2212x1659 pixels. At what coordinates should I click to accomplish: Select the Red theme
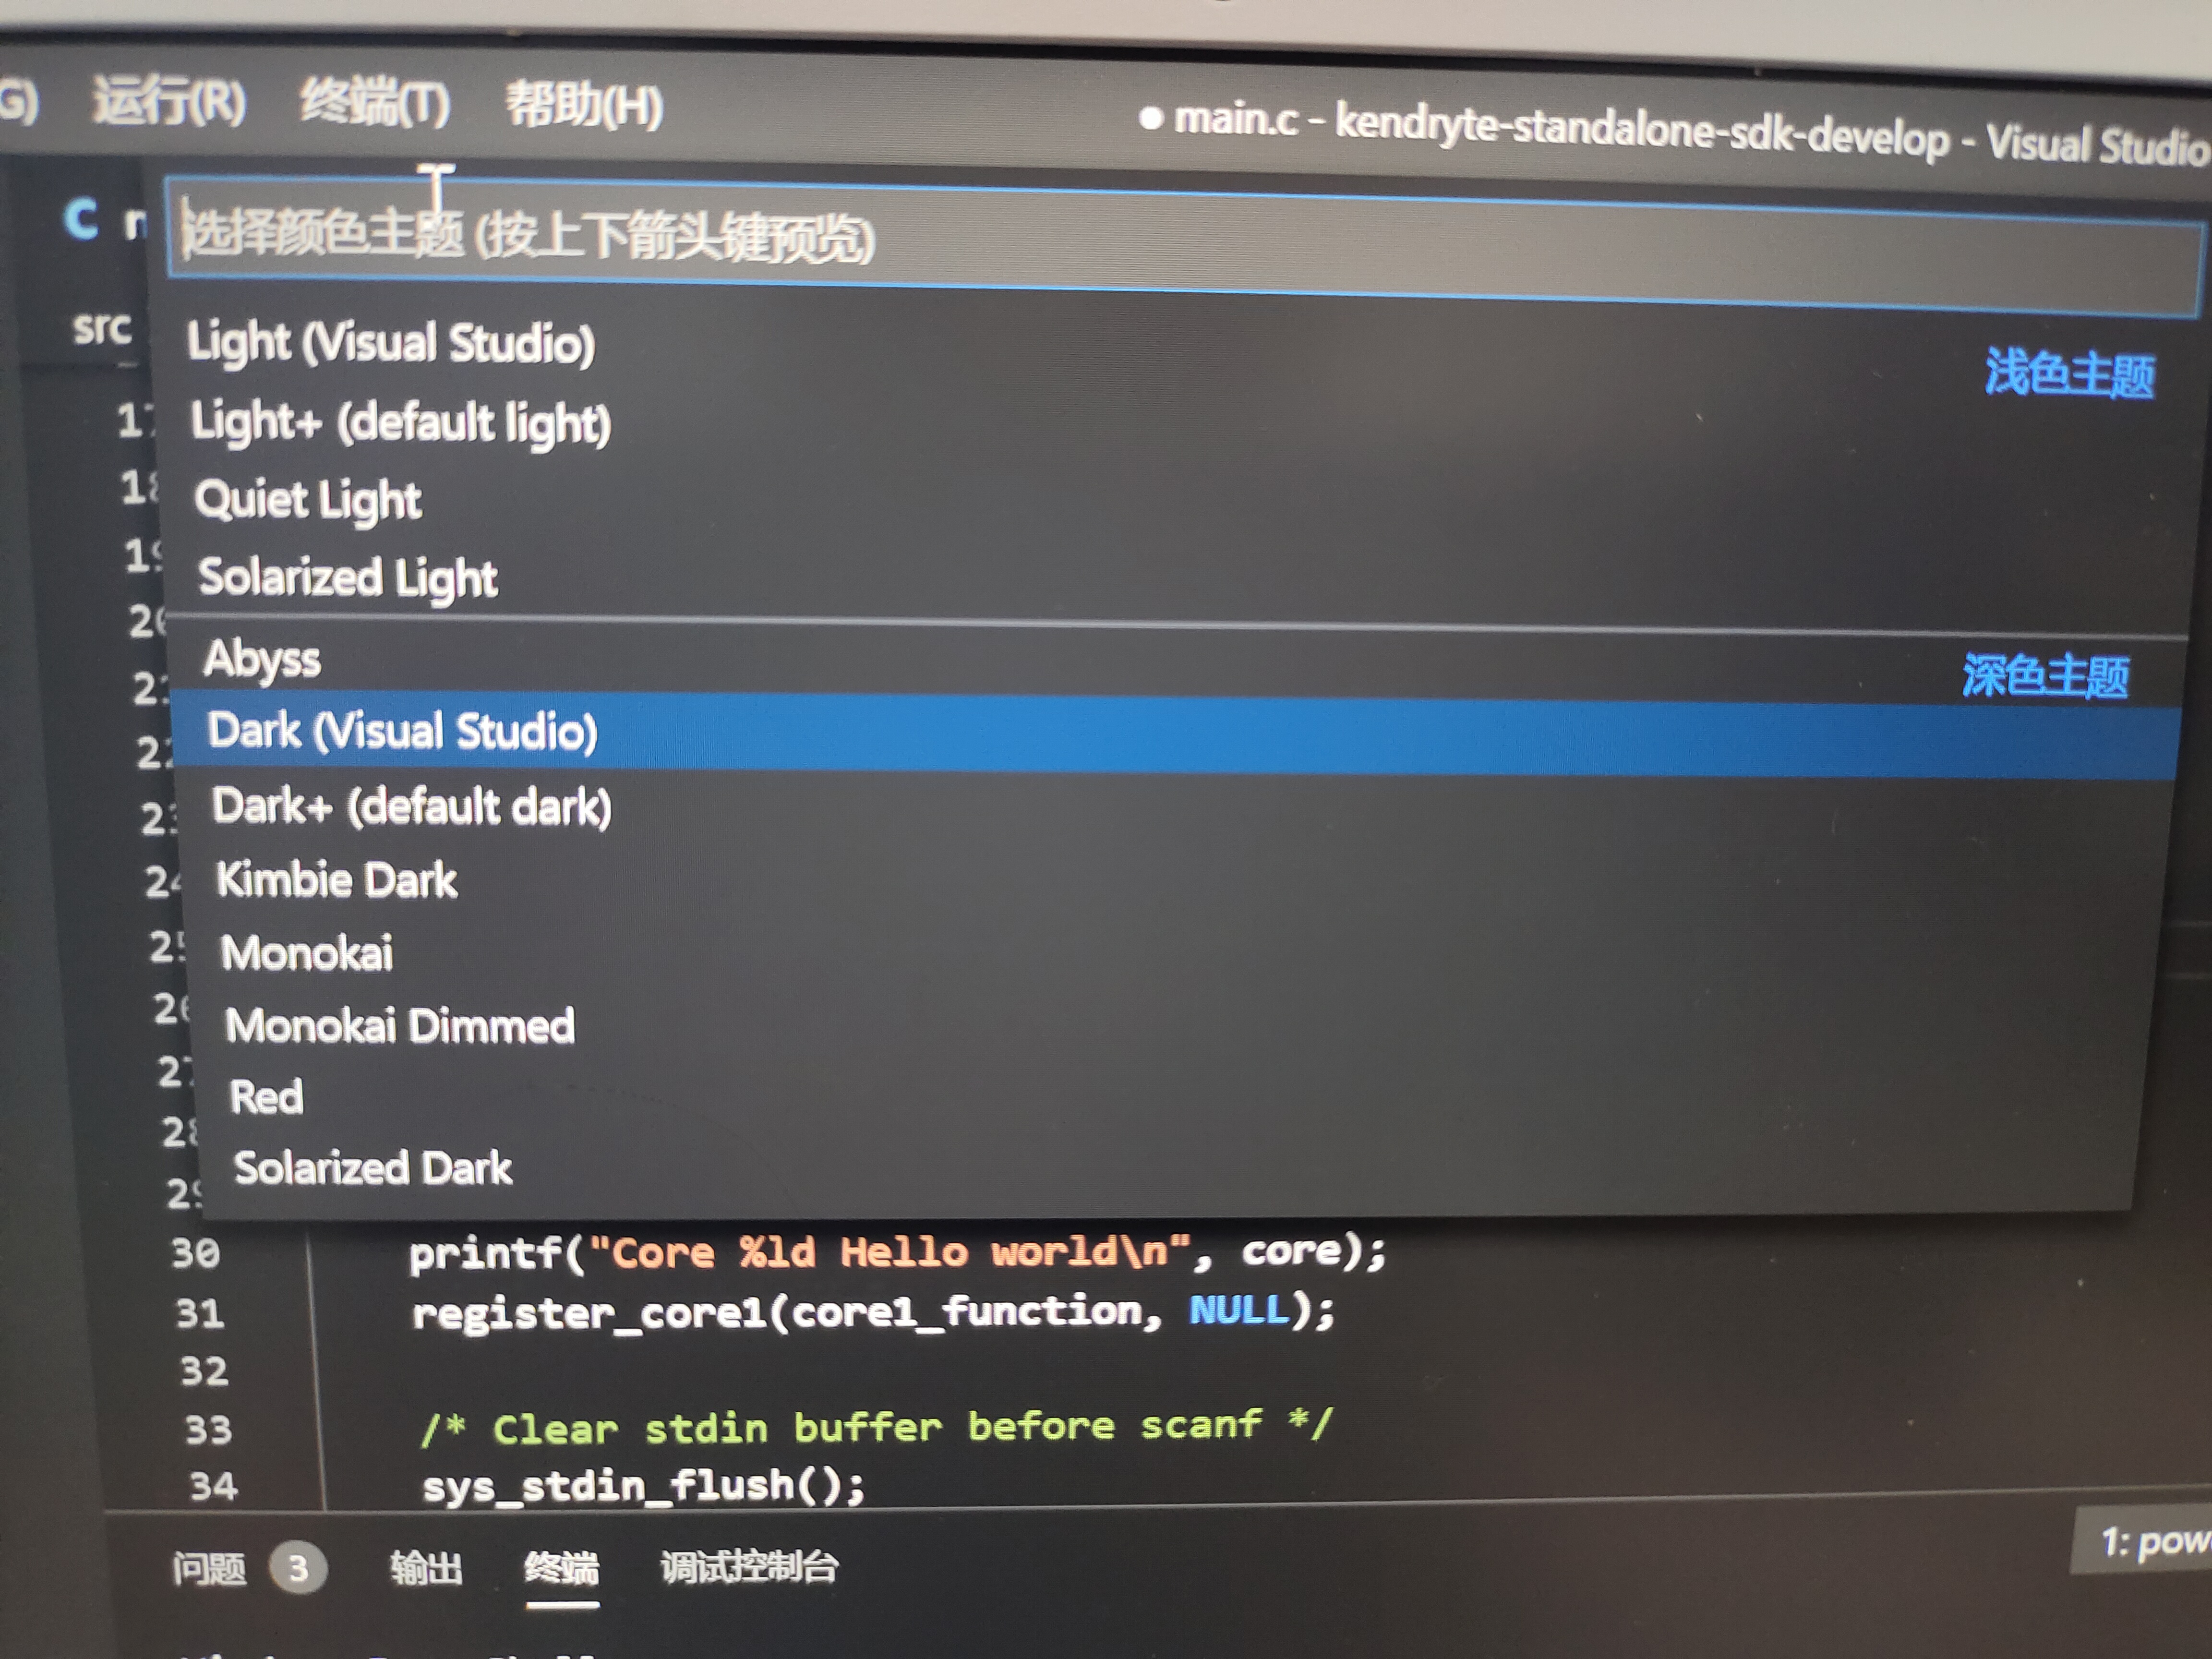pos(266,1097)
